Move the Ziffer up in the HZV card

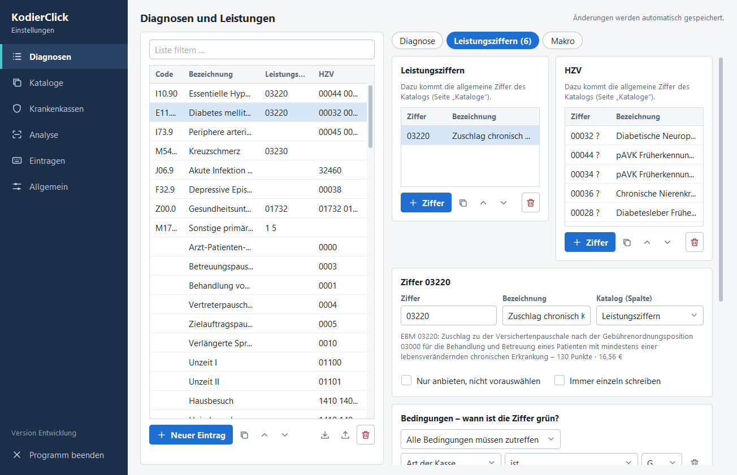coord(647,242)
